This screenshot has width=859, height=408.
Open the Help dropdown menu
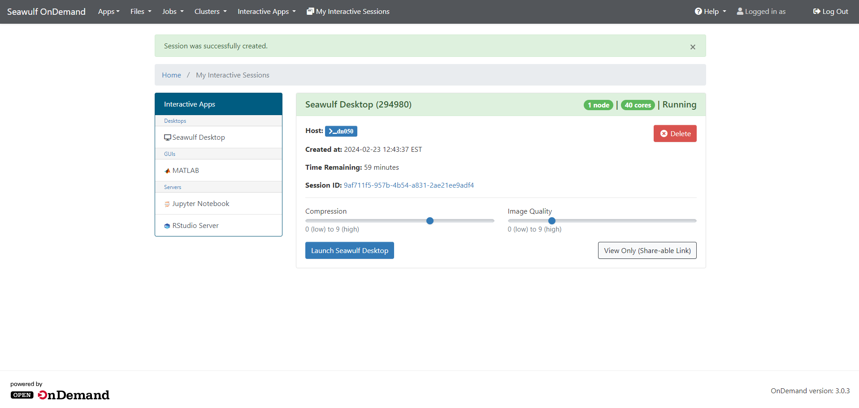click(711, 12)
